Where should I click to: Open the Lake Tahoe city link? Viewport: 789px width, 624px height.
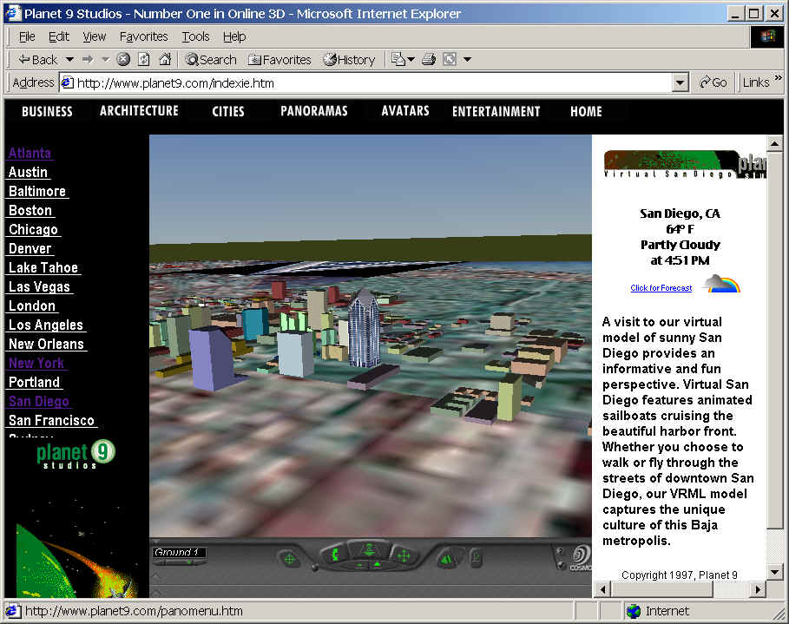[x=43, y=267]
